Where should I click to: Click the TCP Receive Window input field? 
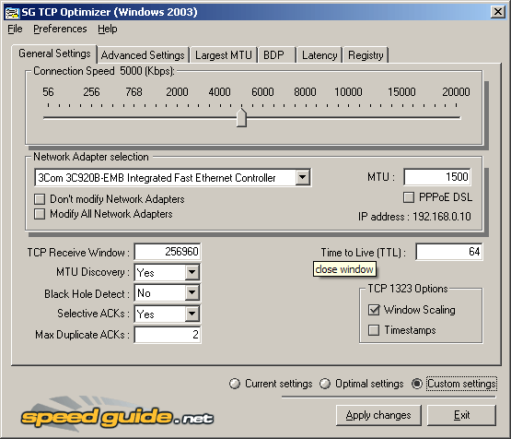click(168, 252)
